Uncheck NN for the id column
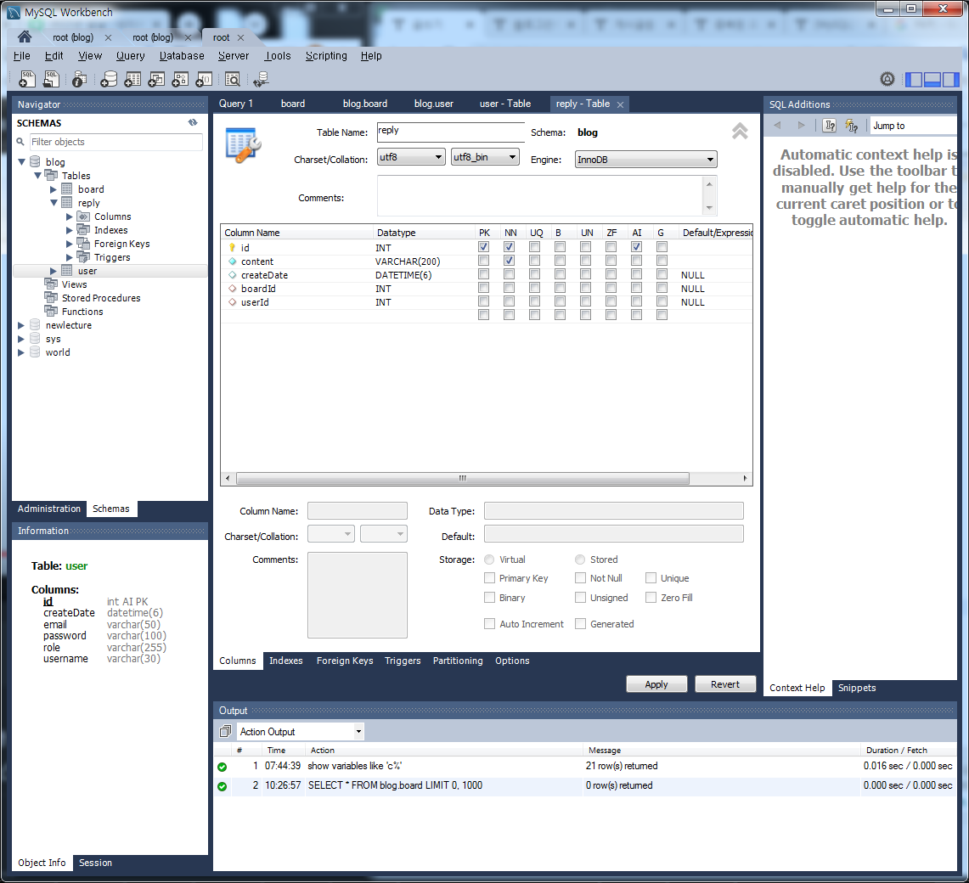Screen dimensions: 969x883 coord(509,246)
